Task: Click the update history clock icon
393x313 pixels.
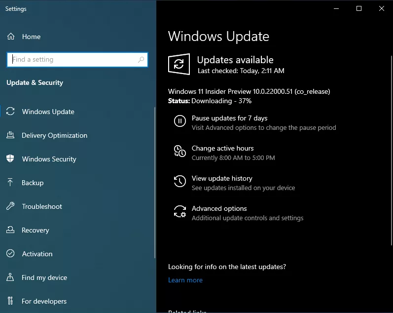Action: 180,181
